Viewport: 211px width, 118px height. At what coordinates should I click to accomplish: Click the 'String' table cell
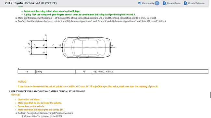[x=55, y=72]
